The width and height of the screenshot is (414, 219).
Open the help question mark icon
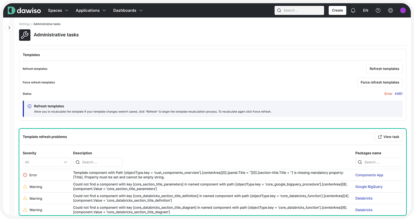(378, 10)
